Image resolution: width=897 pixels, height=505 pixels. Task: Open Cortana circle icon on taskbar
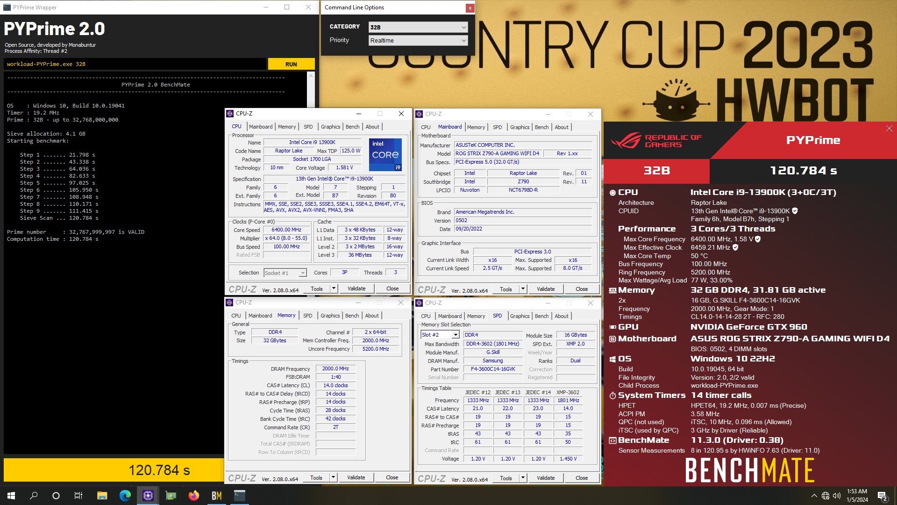point(56,496)
